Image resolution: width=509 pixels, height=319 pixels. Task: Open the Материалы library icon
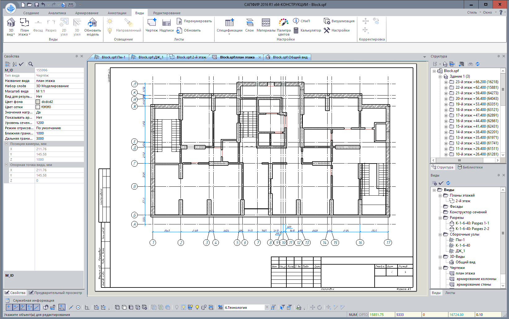266,23
